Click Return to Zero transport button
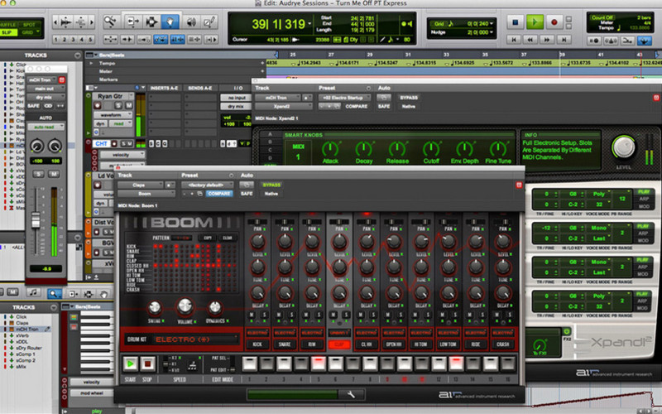 [x=514, y=40]
